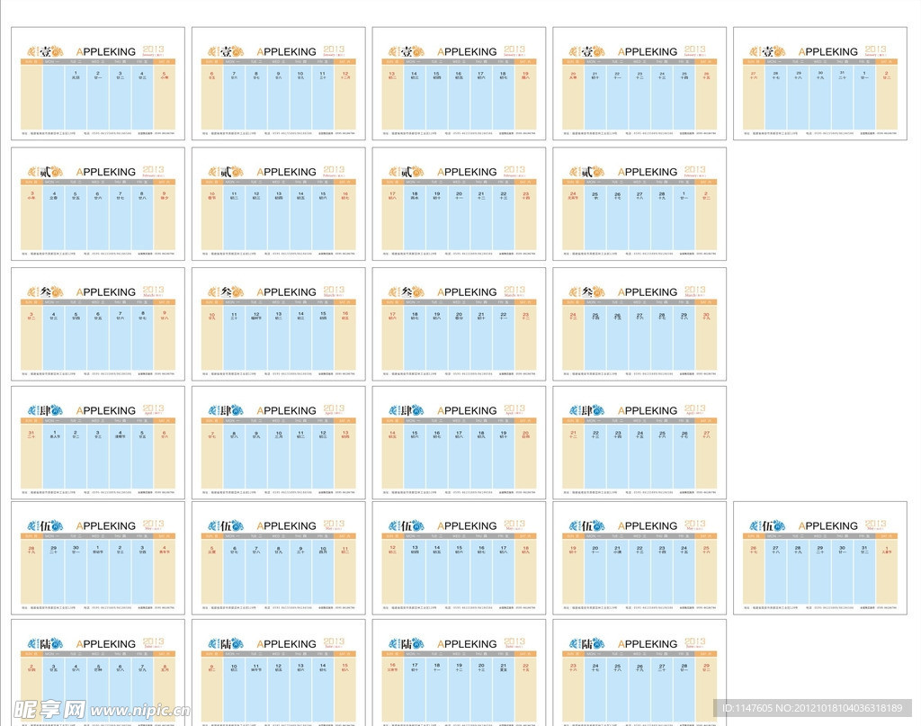
Task: Select the January page starting with date 1
Action: click(98, 84)
